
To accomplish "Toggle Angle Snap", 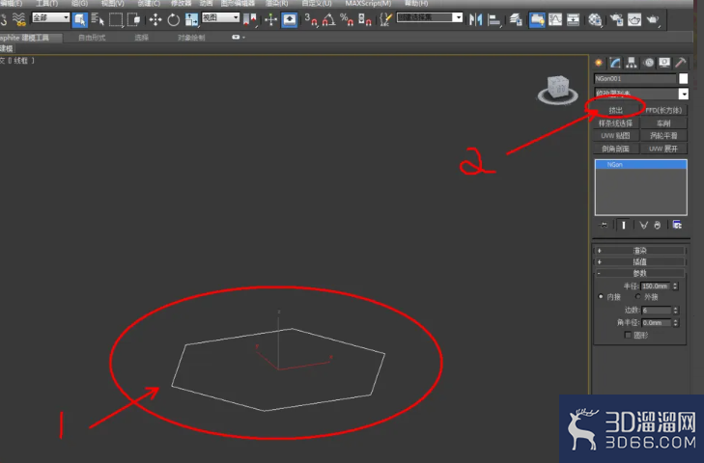I will [329, 19].
